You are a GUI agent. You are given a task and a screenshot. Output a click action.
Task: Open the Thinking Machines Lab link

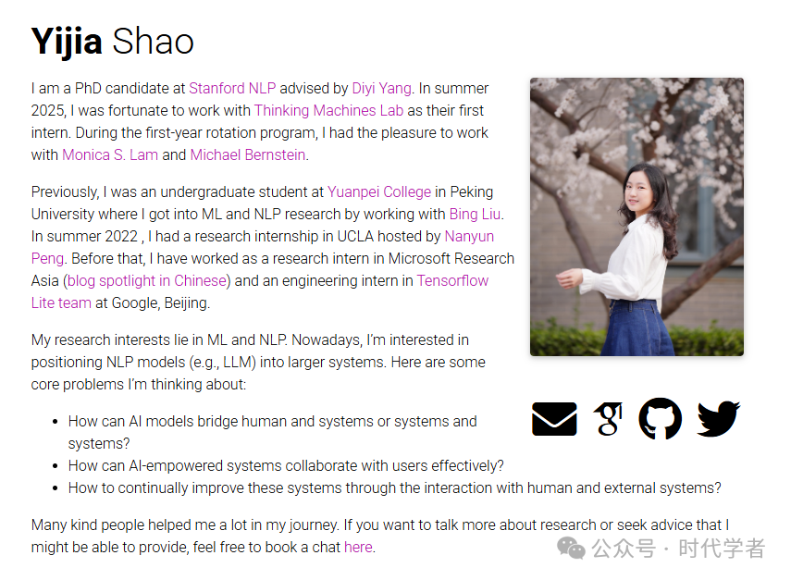pyautogui.click(x=328, y=111)
